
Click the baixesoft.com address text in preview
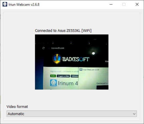[58, 48]
